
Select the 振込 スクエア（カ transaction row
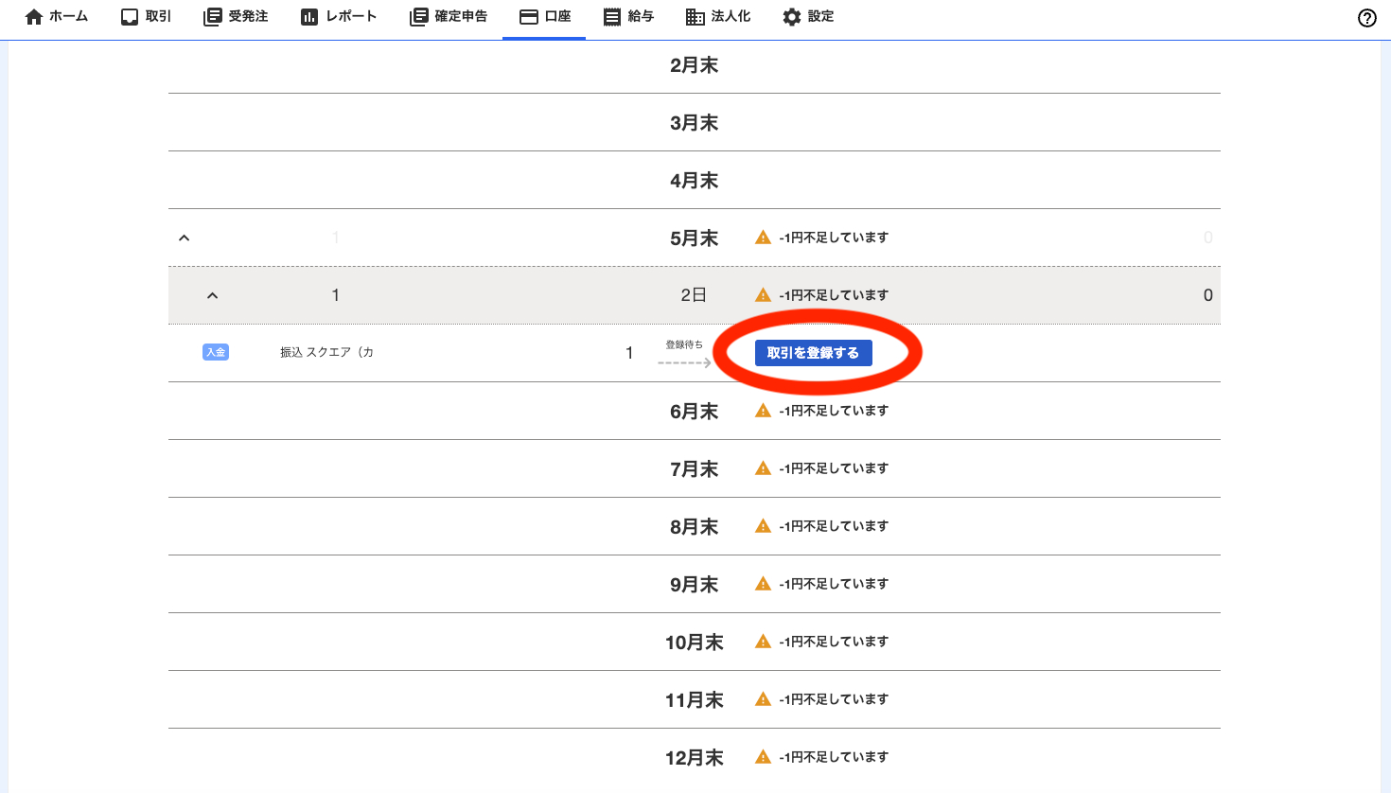pyautogui.click(x=326, y=351)
